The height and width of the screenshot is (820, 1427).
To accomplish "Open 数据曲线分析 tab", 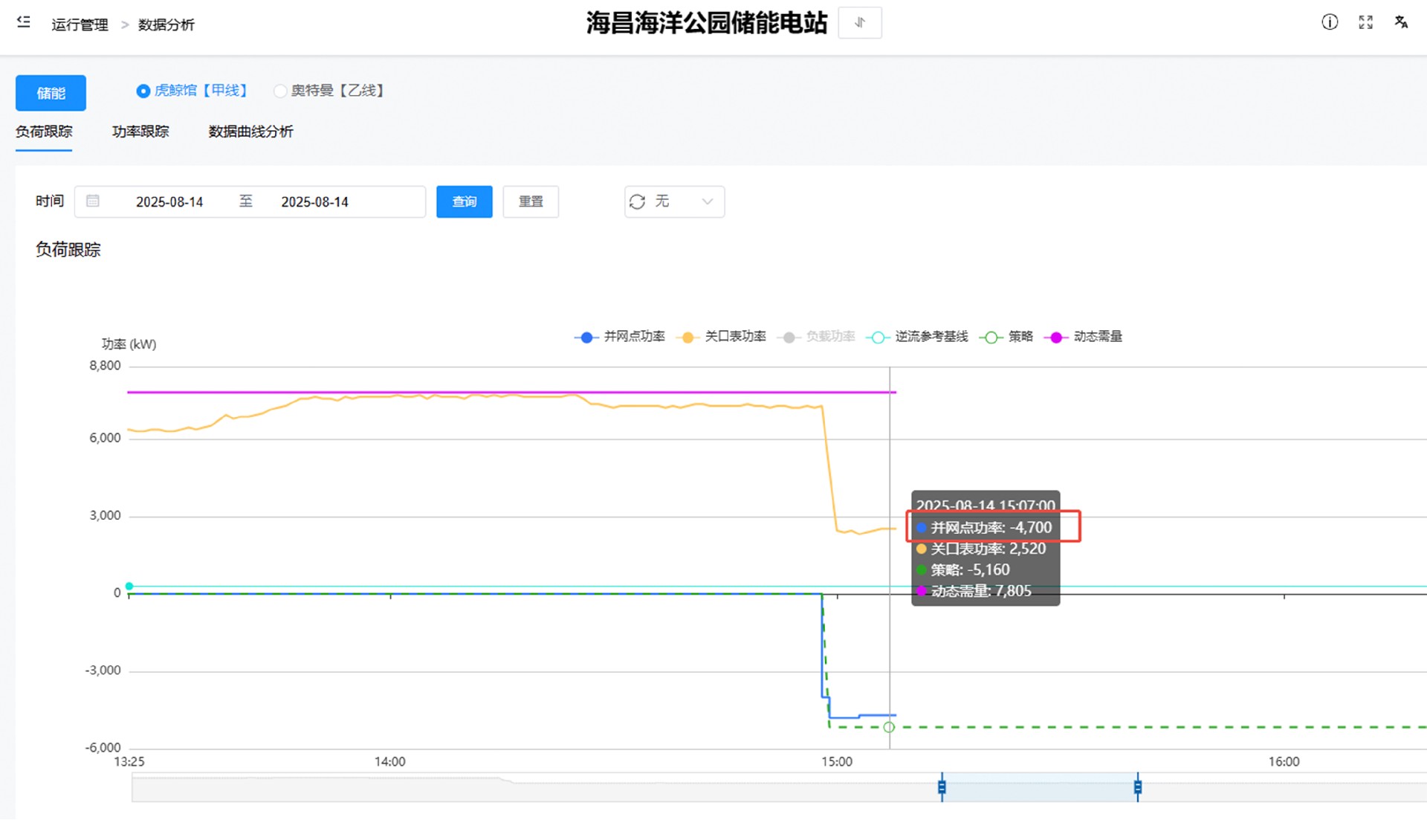I will point(250,132).
